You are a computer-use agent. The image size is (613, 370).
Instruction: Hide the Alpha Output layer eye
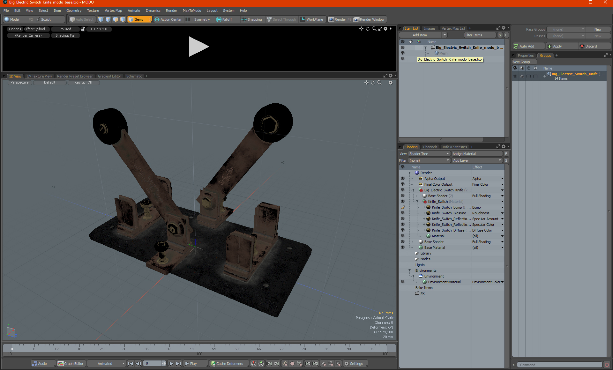point(402,179)
